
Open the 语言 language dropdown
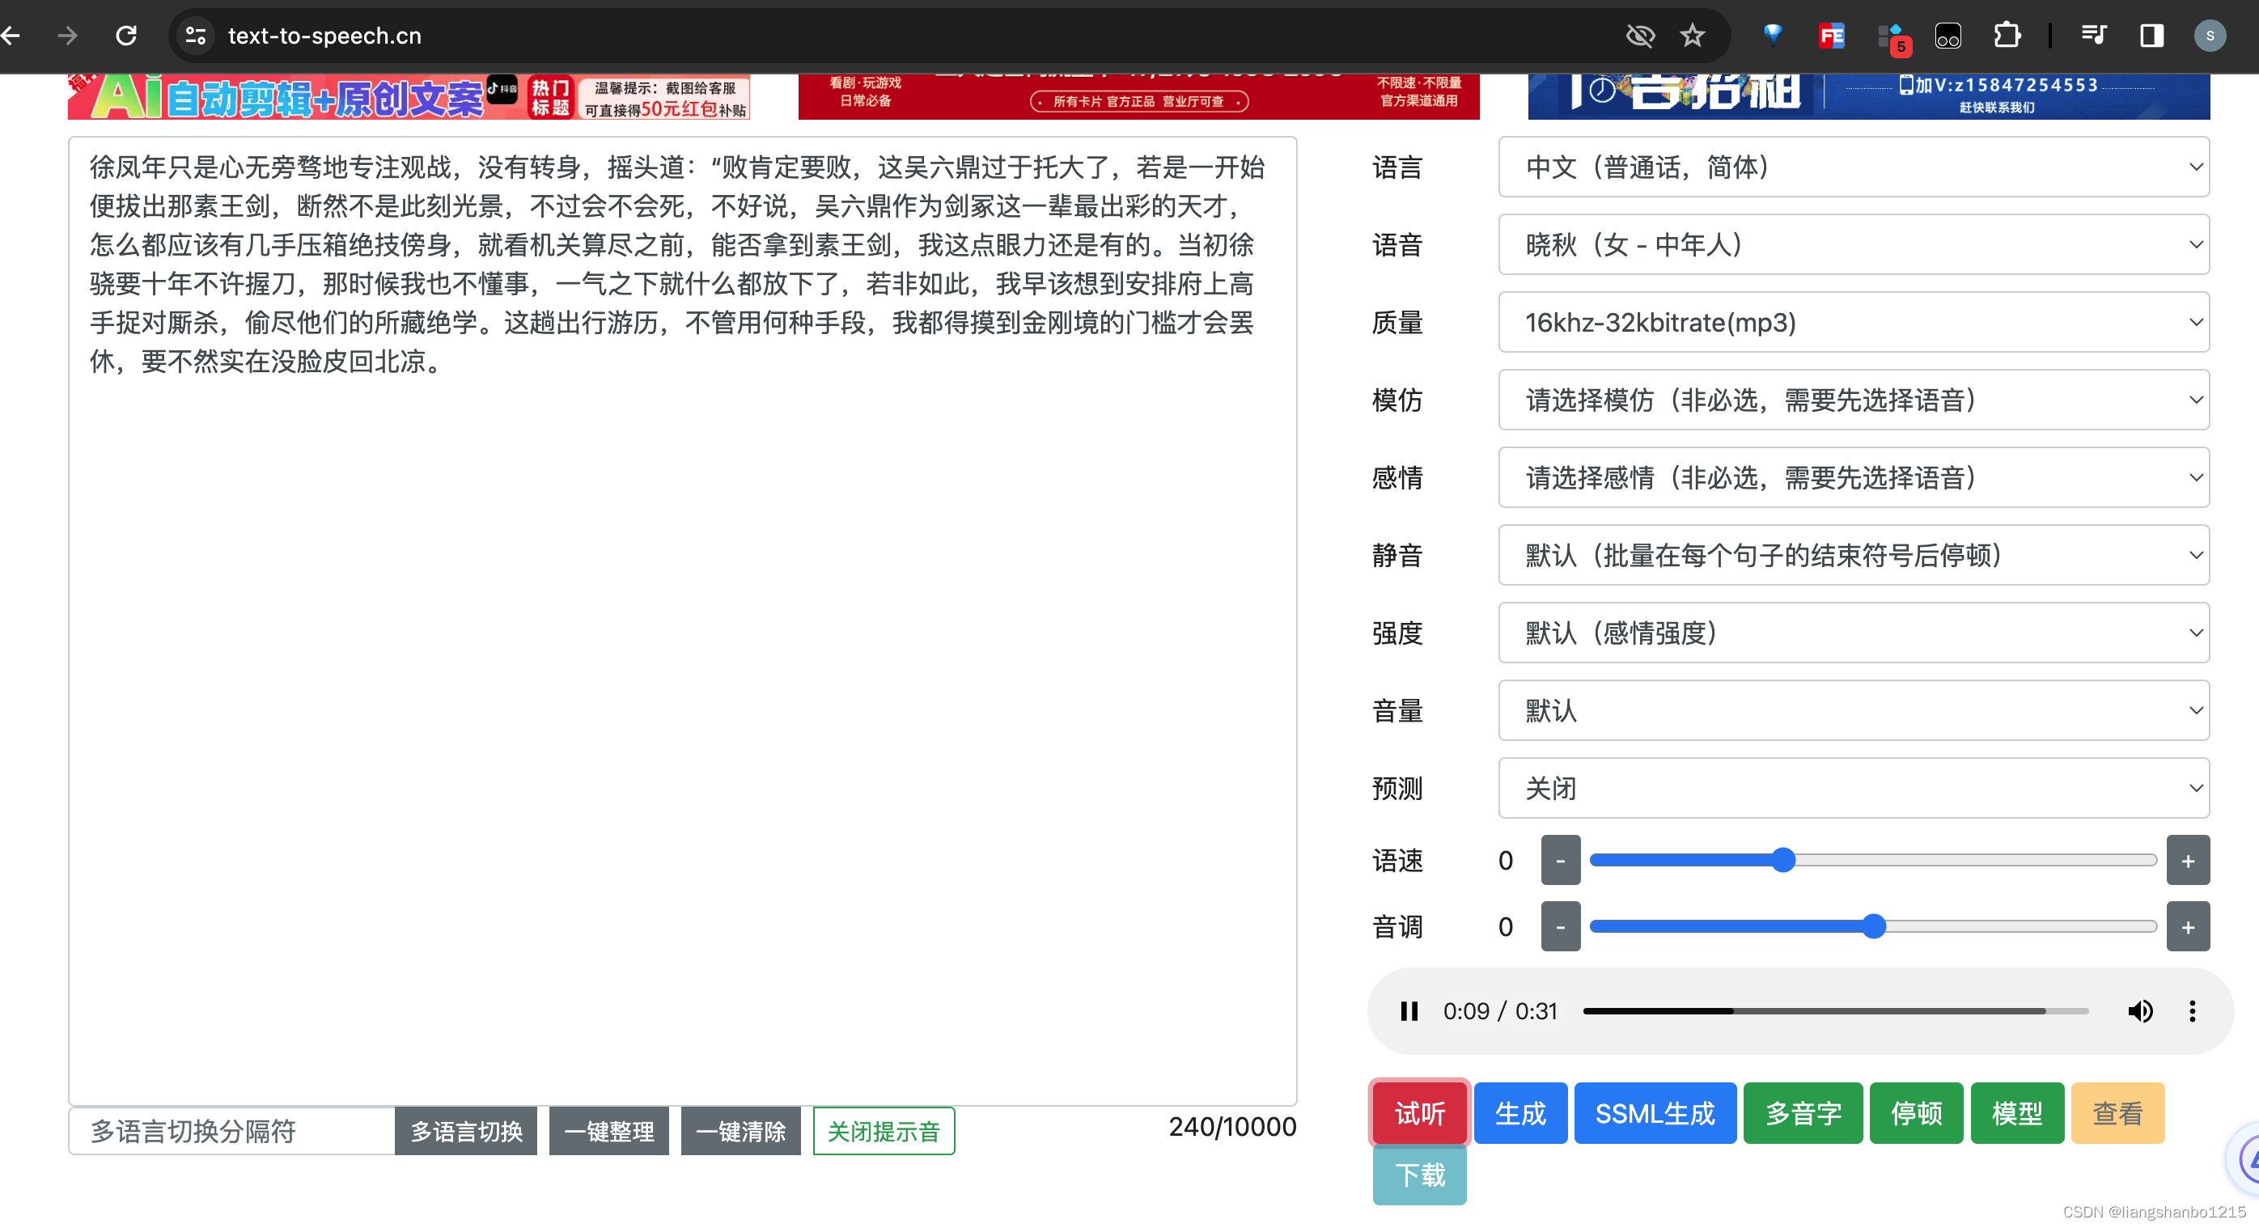coord(1853,167)
